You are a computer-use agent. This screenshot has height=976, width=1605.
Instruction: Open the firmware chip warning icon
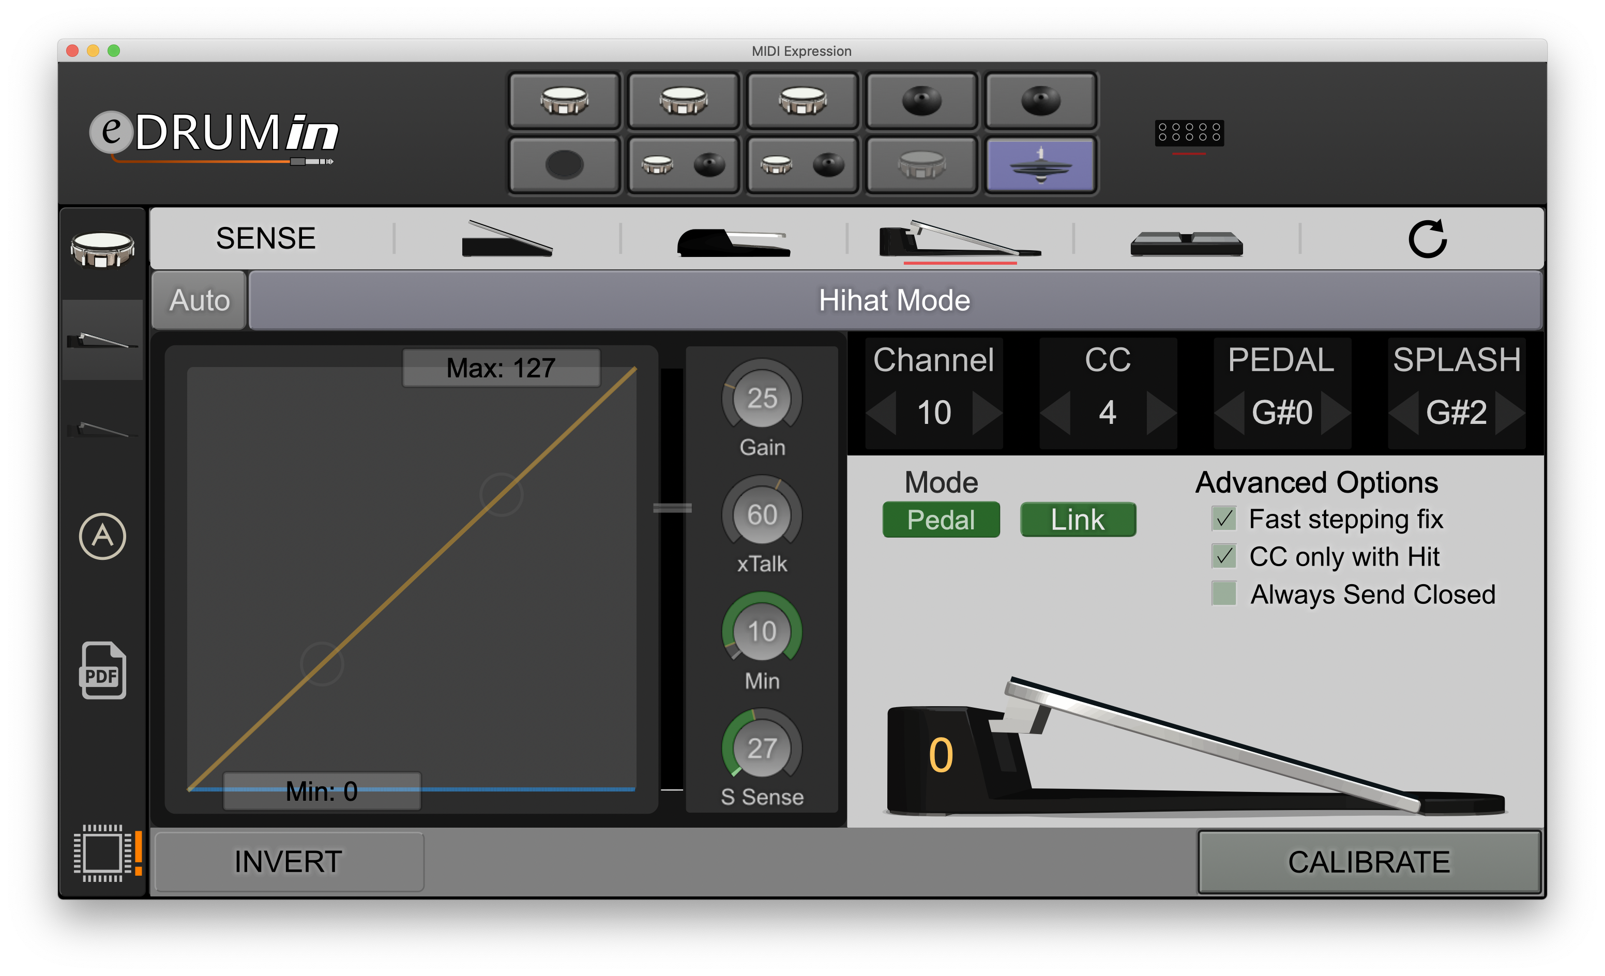(x=107, y=852)
